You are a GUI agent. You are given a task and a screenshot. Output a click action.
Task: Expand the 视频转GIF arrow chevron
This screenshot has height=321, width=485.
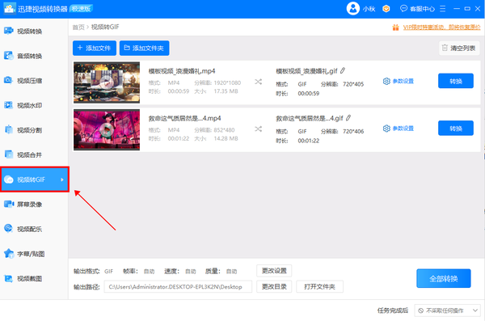click(x=62, y=180)
